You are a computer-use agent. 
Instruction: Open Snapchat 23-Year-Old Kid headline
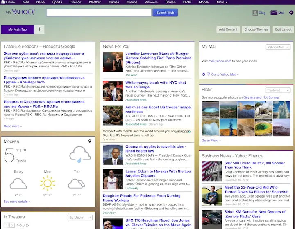pyautogui.click(x=256, y=190)
